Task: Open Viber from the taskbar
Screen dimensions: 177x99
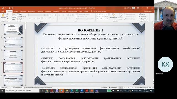Action: pos(57,90)
